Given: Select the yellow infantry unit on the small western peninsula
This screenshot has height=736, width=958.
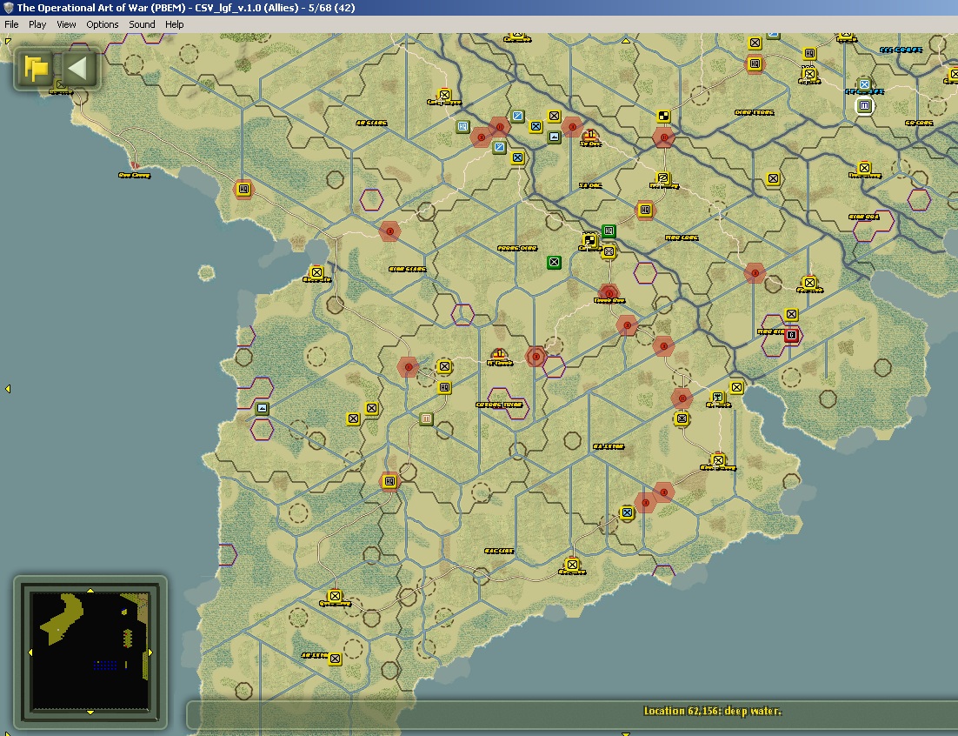Looking at the screenshot, I should click(316, 272).
